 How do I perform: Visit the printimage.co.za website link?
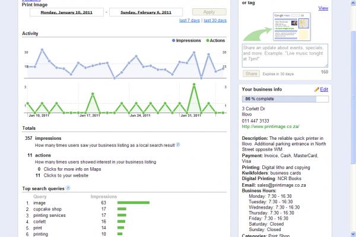point(270,126)
